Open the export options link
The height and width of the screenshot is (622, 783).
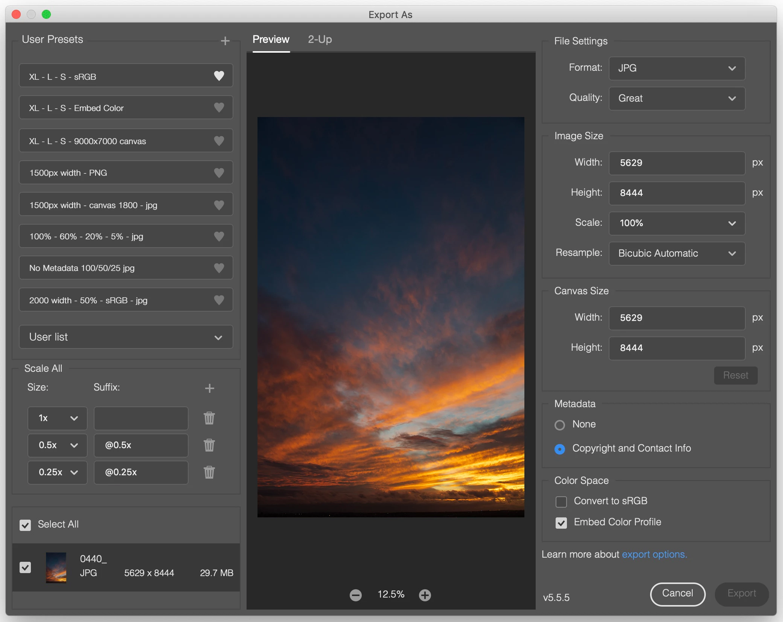click(x=654, y=554)
